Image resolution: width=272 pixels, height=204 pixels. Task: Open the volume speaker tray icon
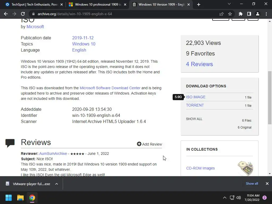tap(239, 198)
